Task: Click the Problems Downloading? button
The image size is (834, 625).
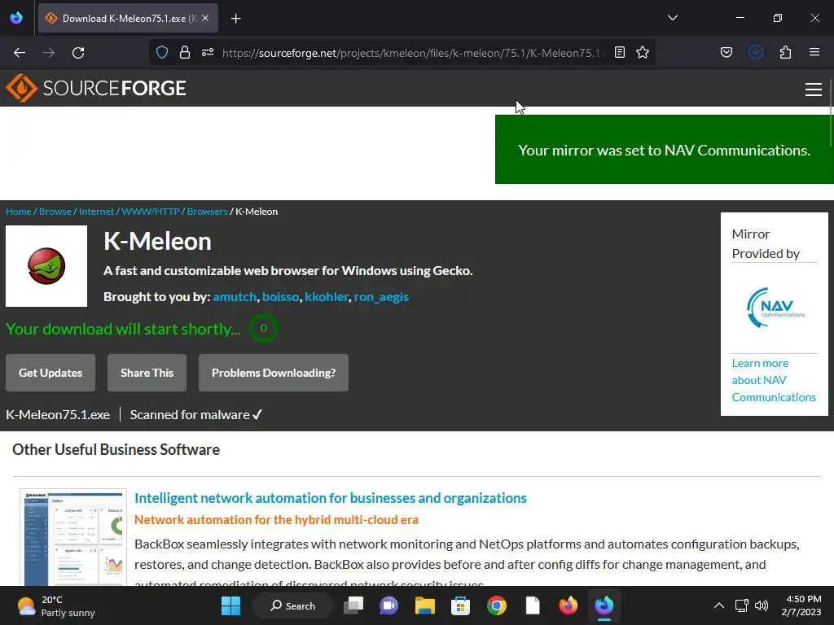Action: [274, 373]
